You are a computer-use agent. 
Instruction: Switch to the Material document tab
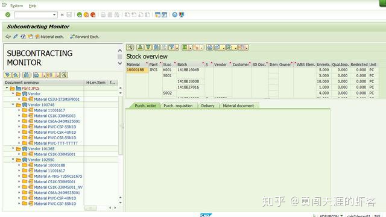238,106
